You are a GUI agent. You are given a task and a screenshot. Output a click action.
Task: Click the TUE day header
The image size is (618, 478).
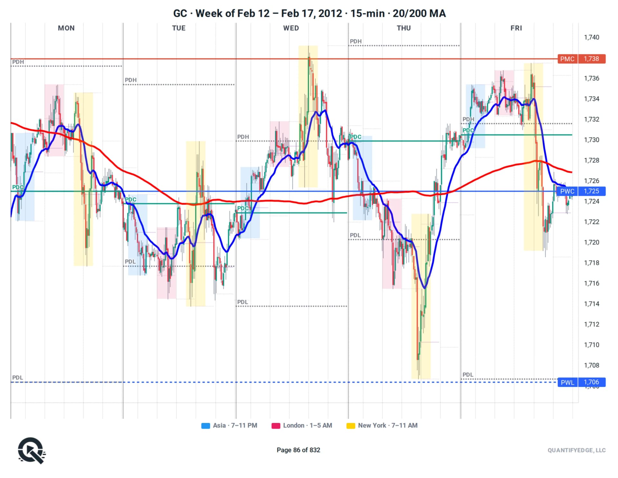click(x=179, y=28)
